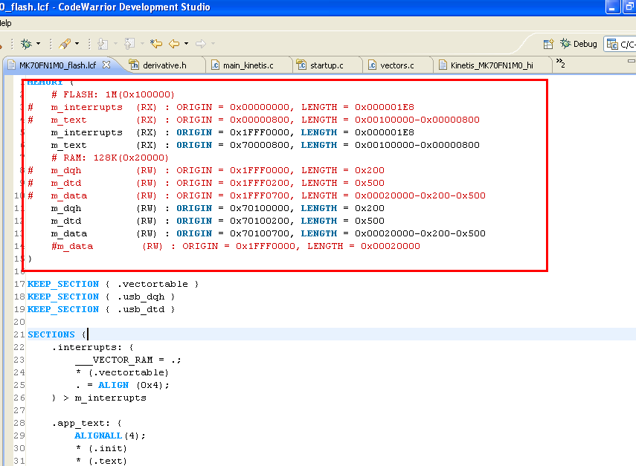636x466 pixels.
Task: Click the ALIGN keyword on line 25
Action: click(x=113, y=385)
